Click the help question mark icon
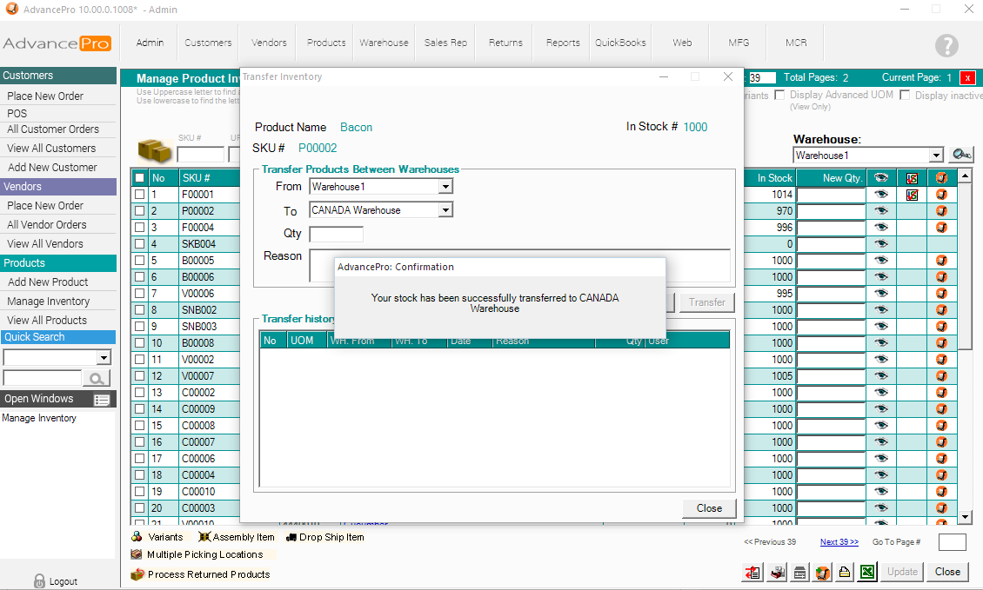This screenshot has height=590, width=983. coord(946,46)
